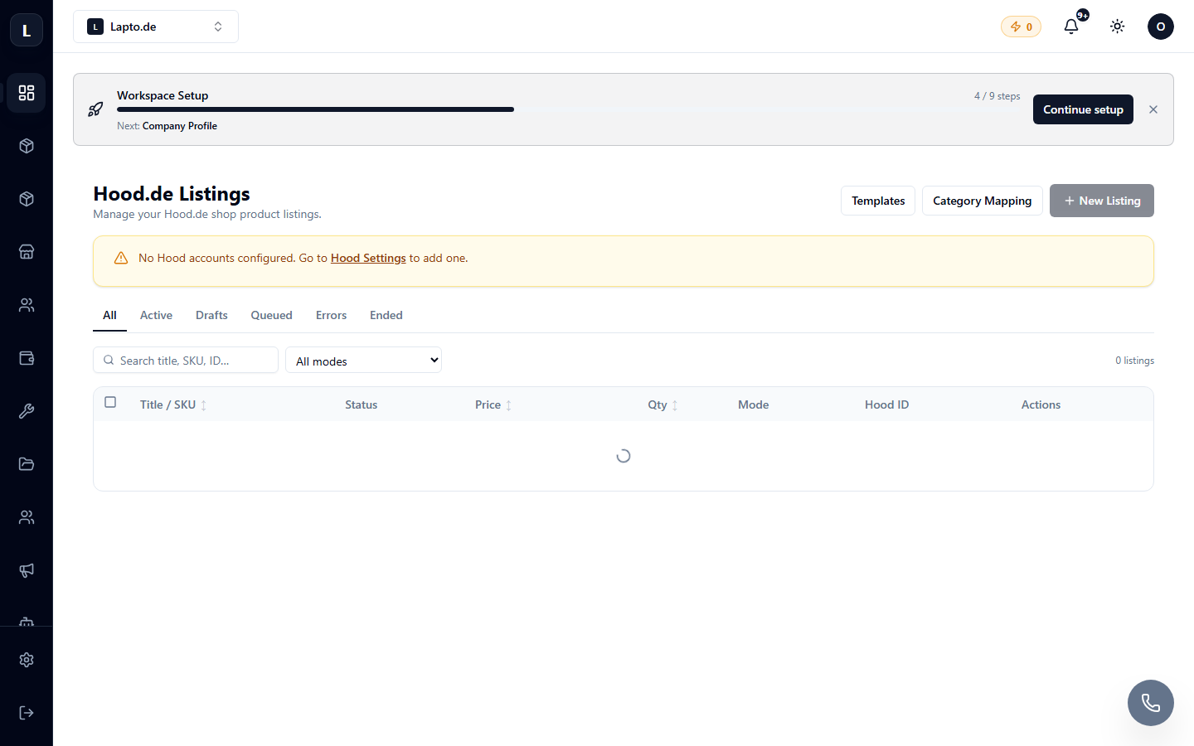
Task: Click the "4 / 9 steps" text
Action: point(997,96)
